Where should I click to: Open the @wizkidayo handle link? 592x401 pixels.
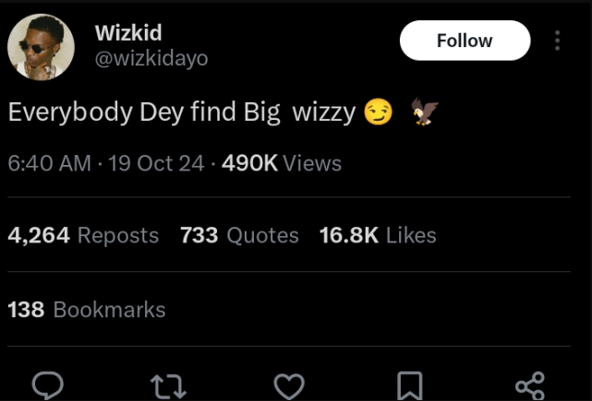click(151, 59)
